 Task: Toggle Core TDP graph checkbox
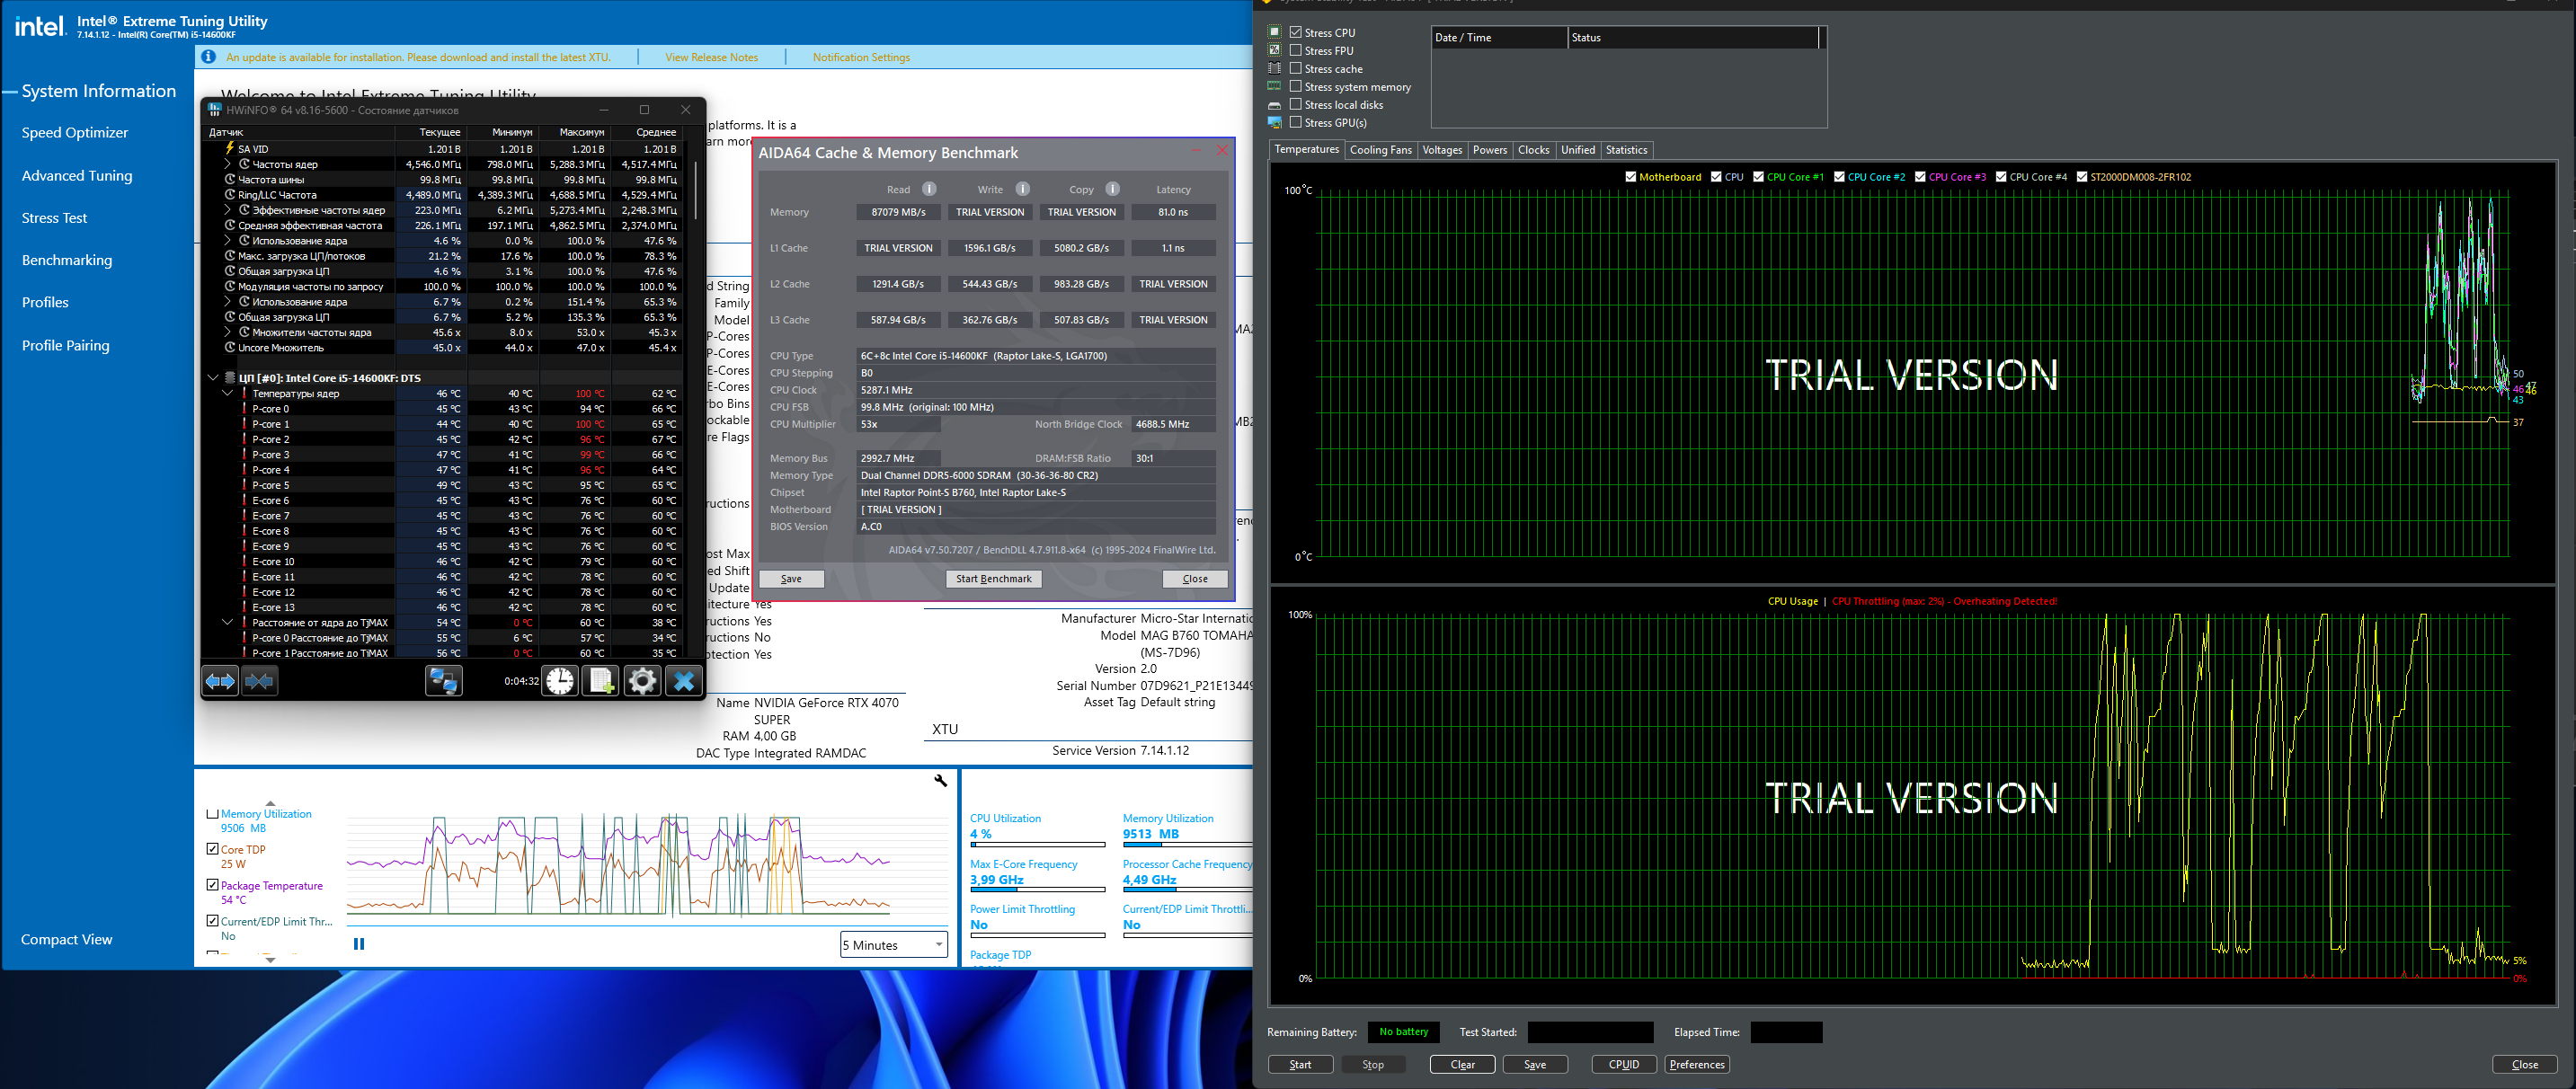pyautogui.click(x=212, y=849)
